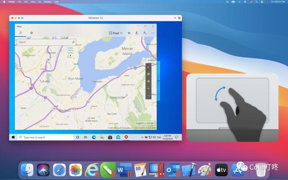Click the blue Coherence button in Parallels title bar
The width and height of the screenshot is (288, 180).
(x=22, y=18)
